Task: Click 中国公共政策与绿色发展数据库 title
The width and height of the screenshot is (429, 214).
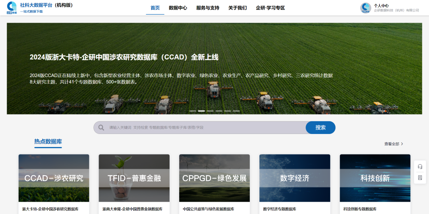Action: coord(209,209)
